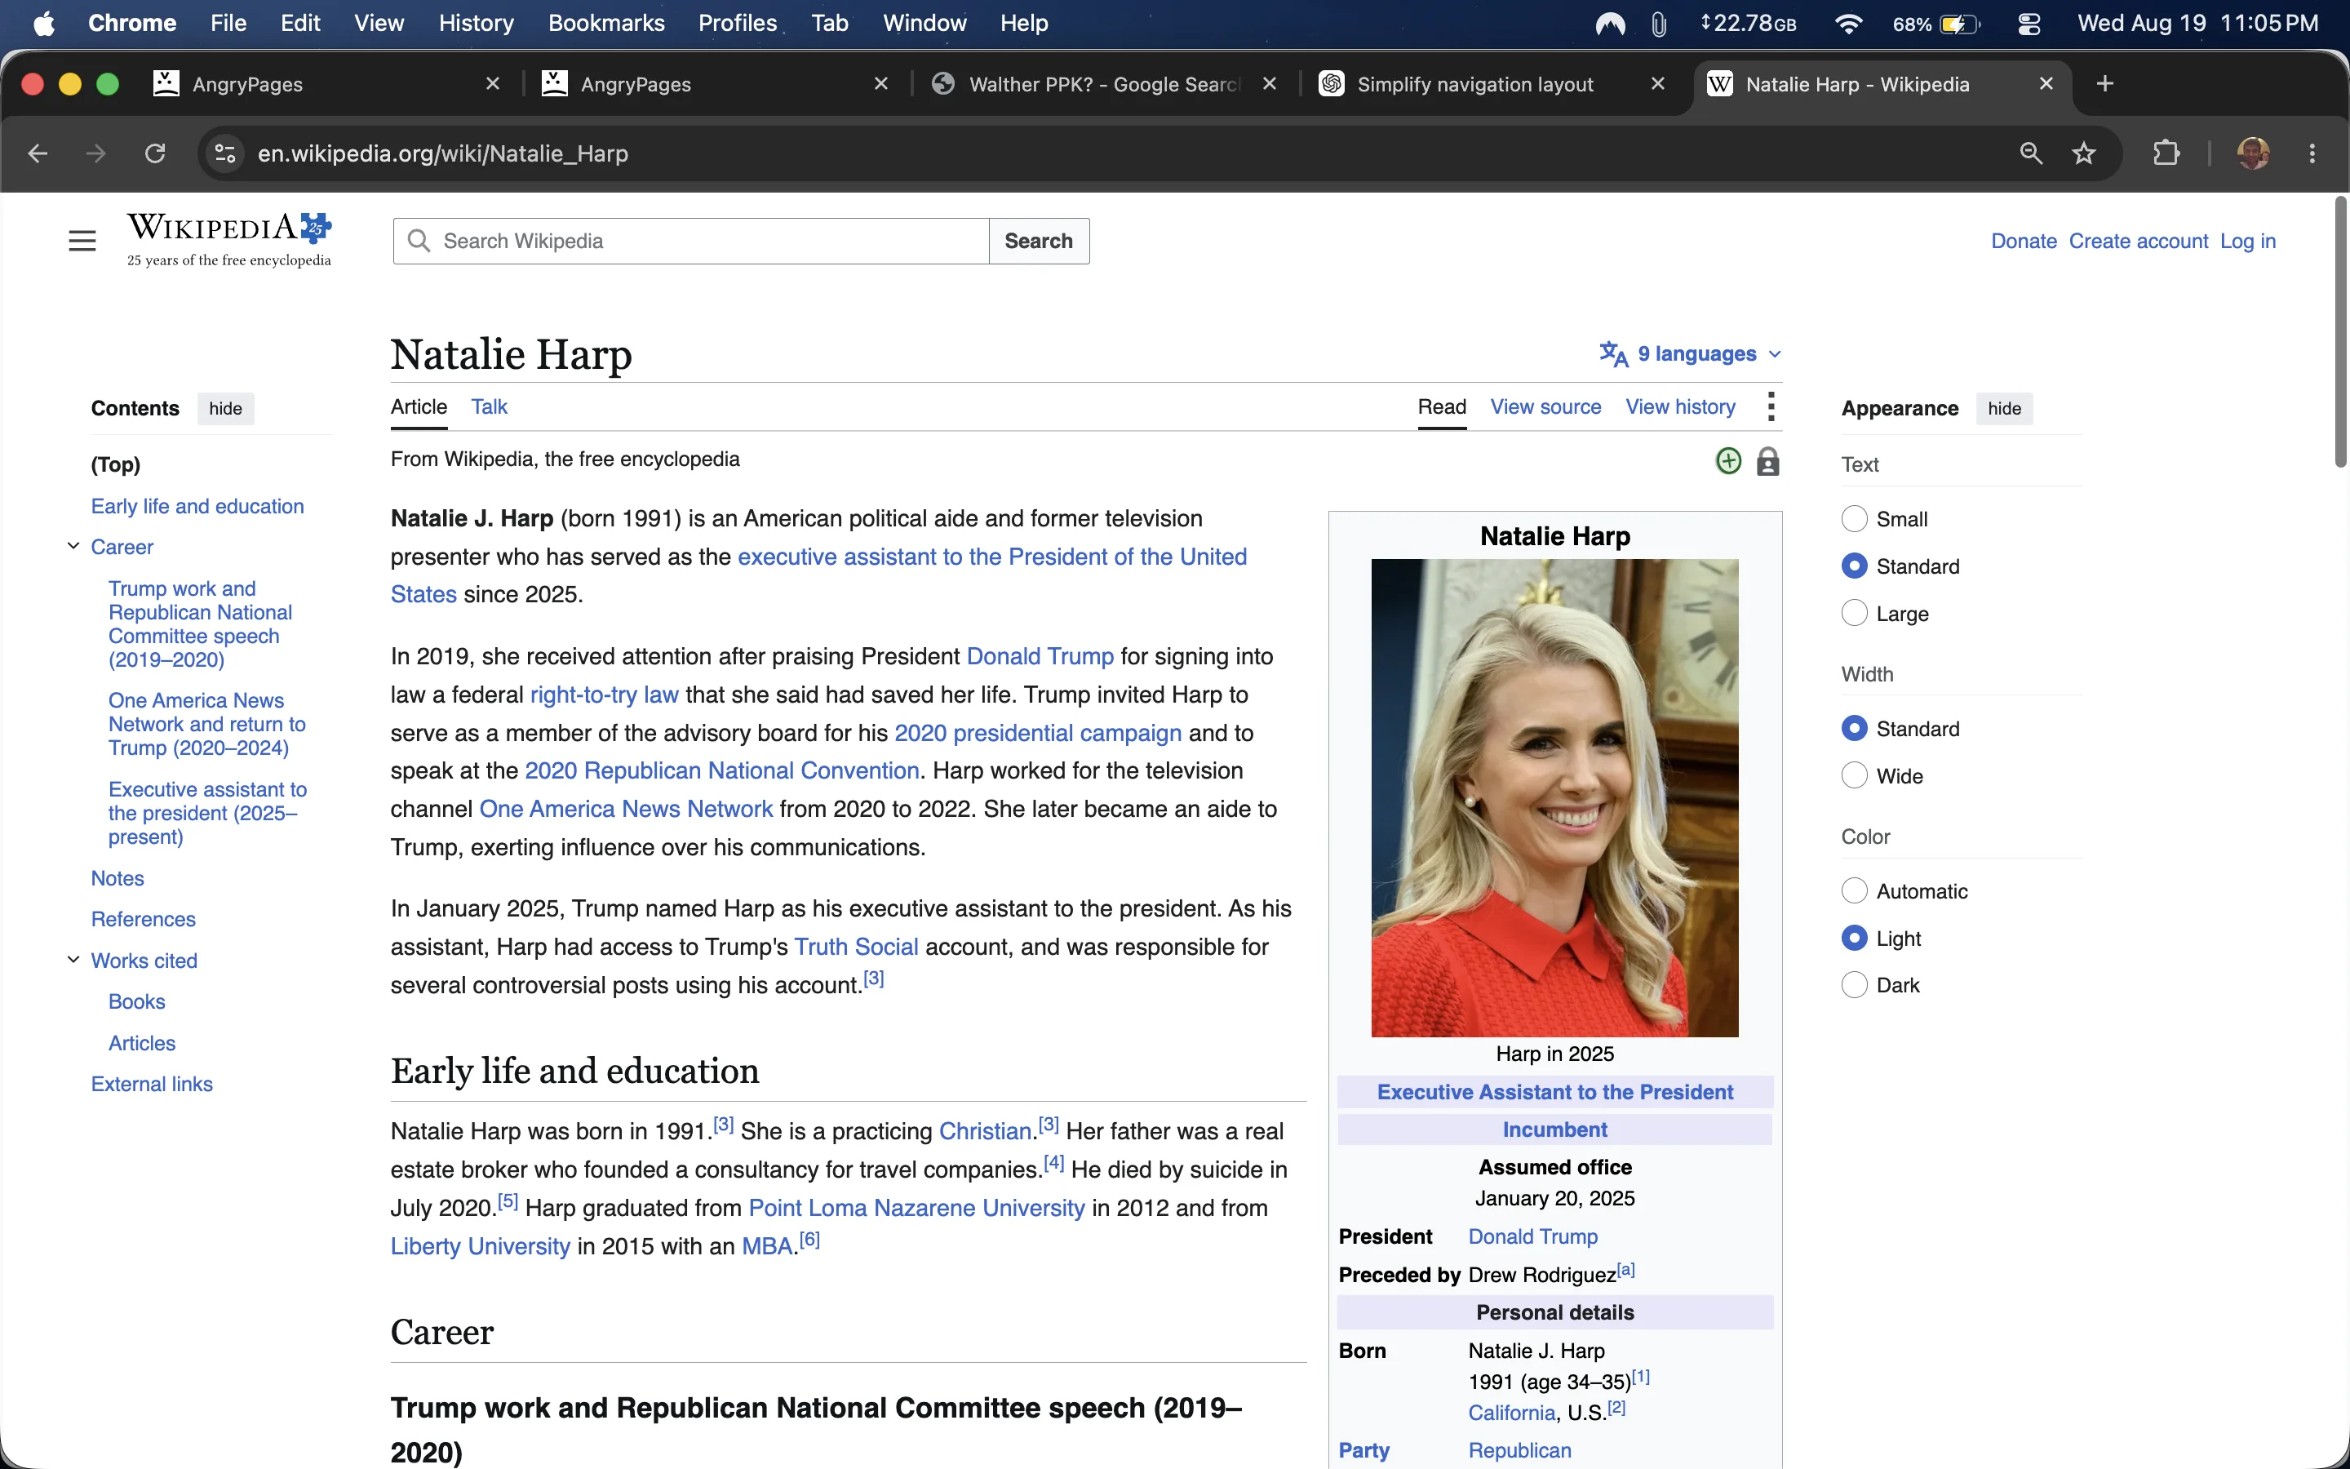Hide the Appearance panel
The height and width of the screenshot is (1469, 2350).
(2003, 408)
